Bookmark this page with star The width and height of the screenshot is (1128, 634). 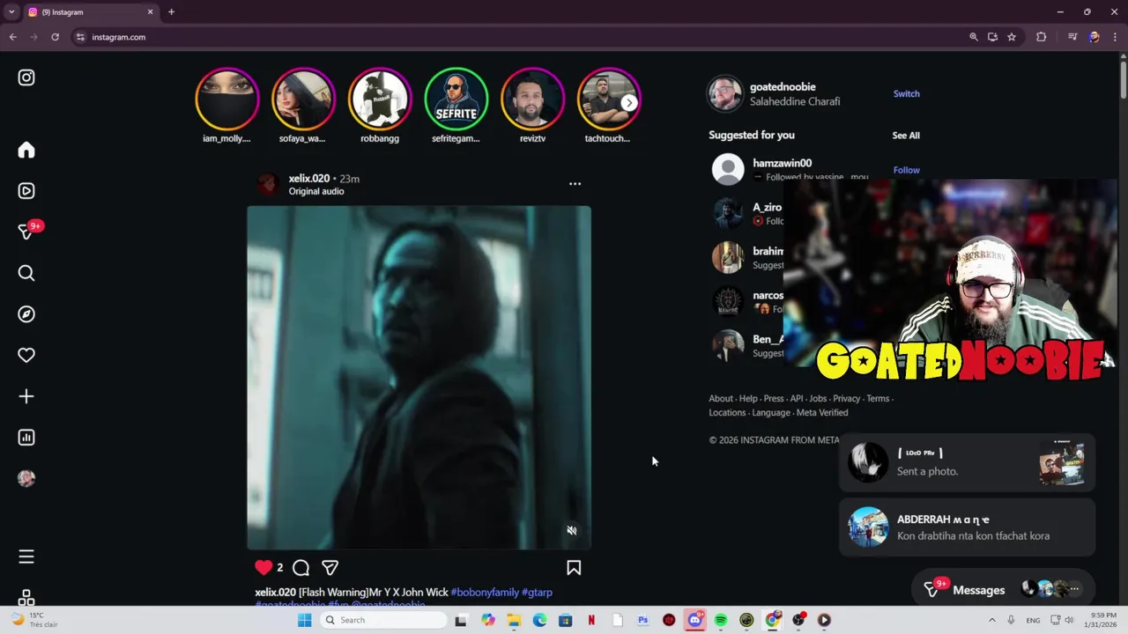coord(1012,37)
